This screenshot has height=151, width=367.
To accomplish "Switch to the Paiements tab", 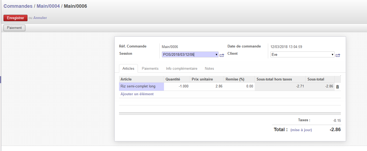I will click(150, 69).
